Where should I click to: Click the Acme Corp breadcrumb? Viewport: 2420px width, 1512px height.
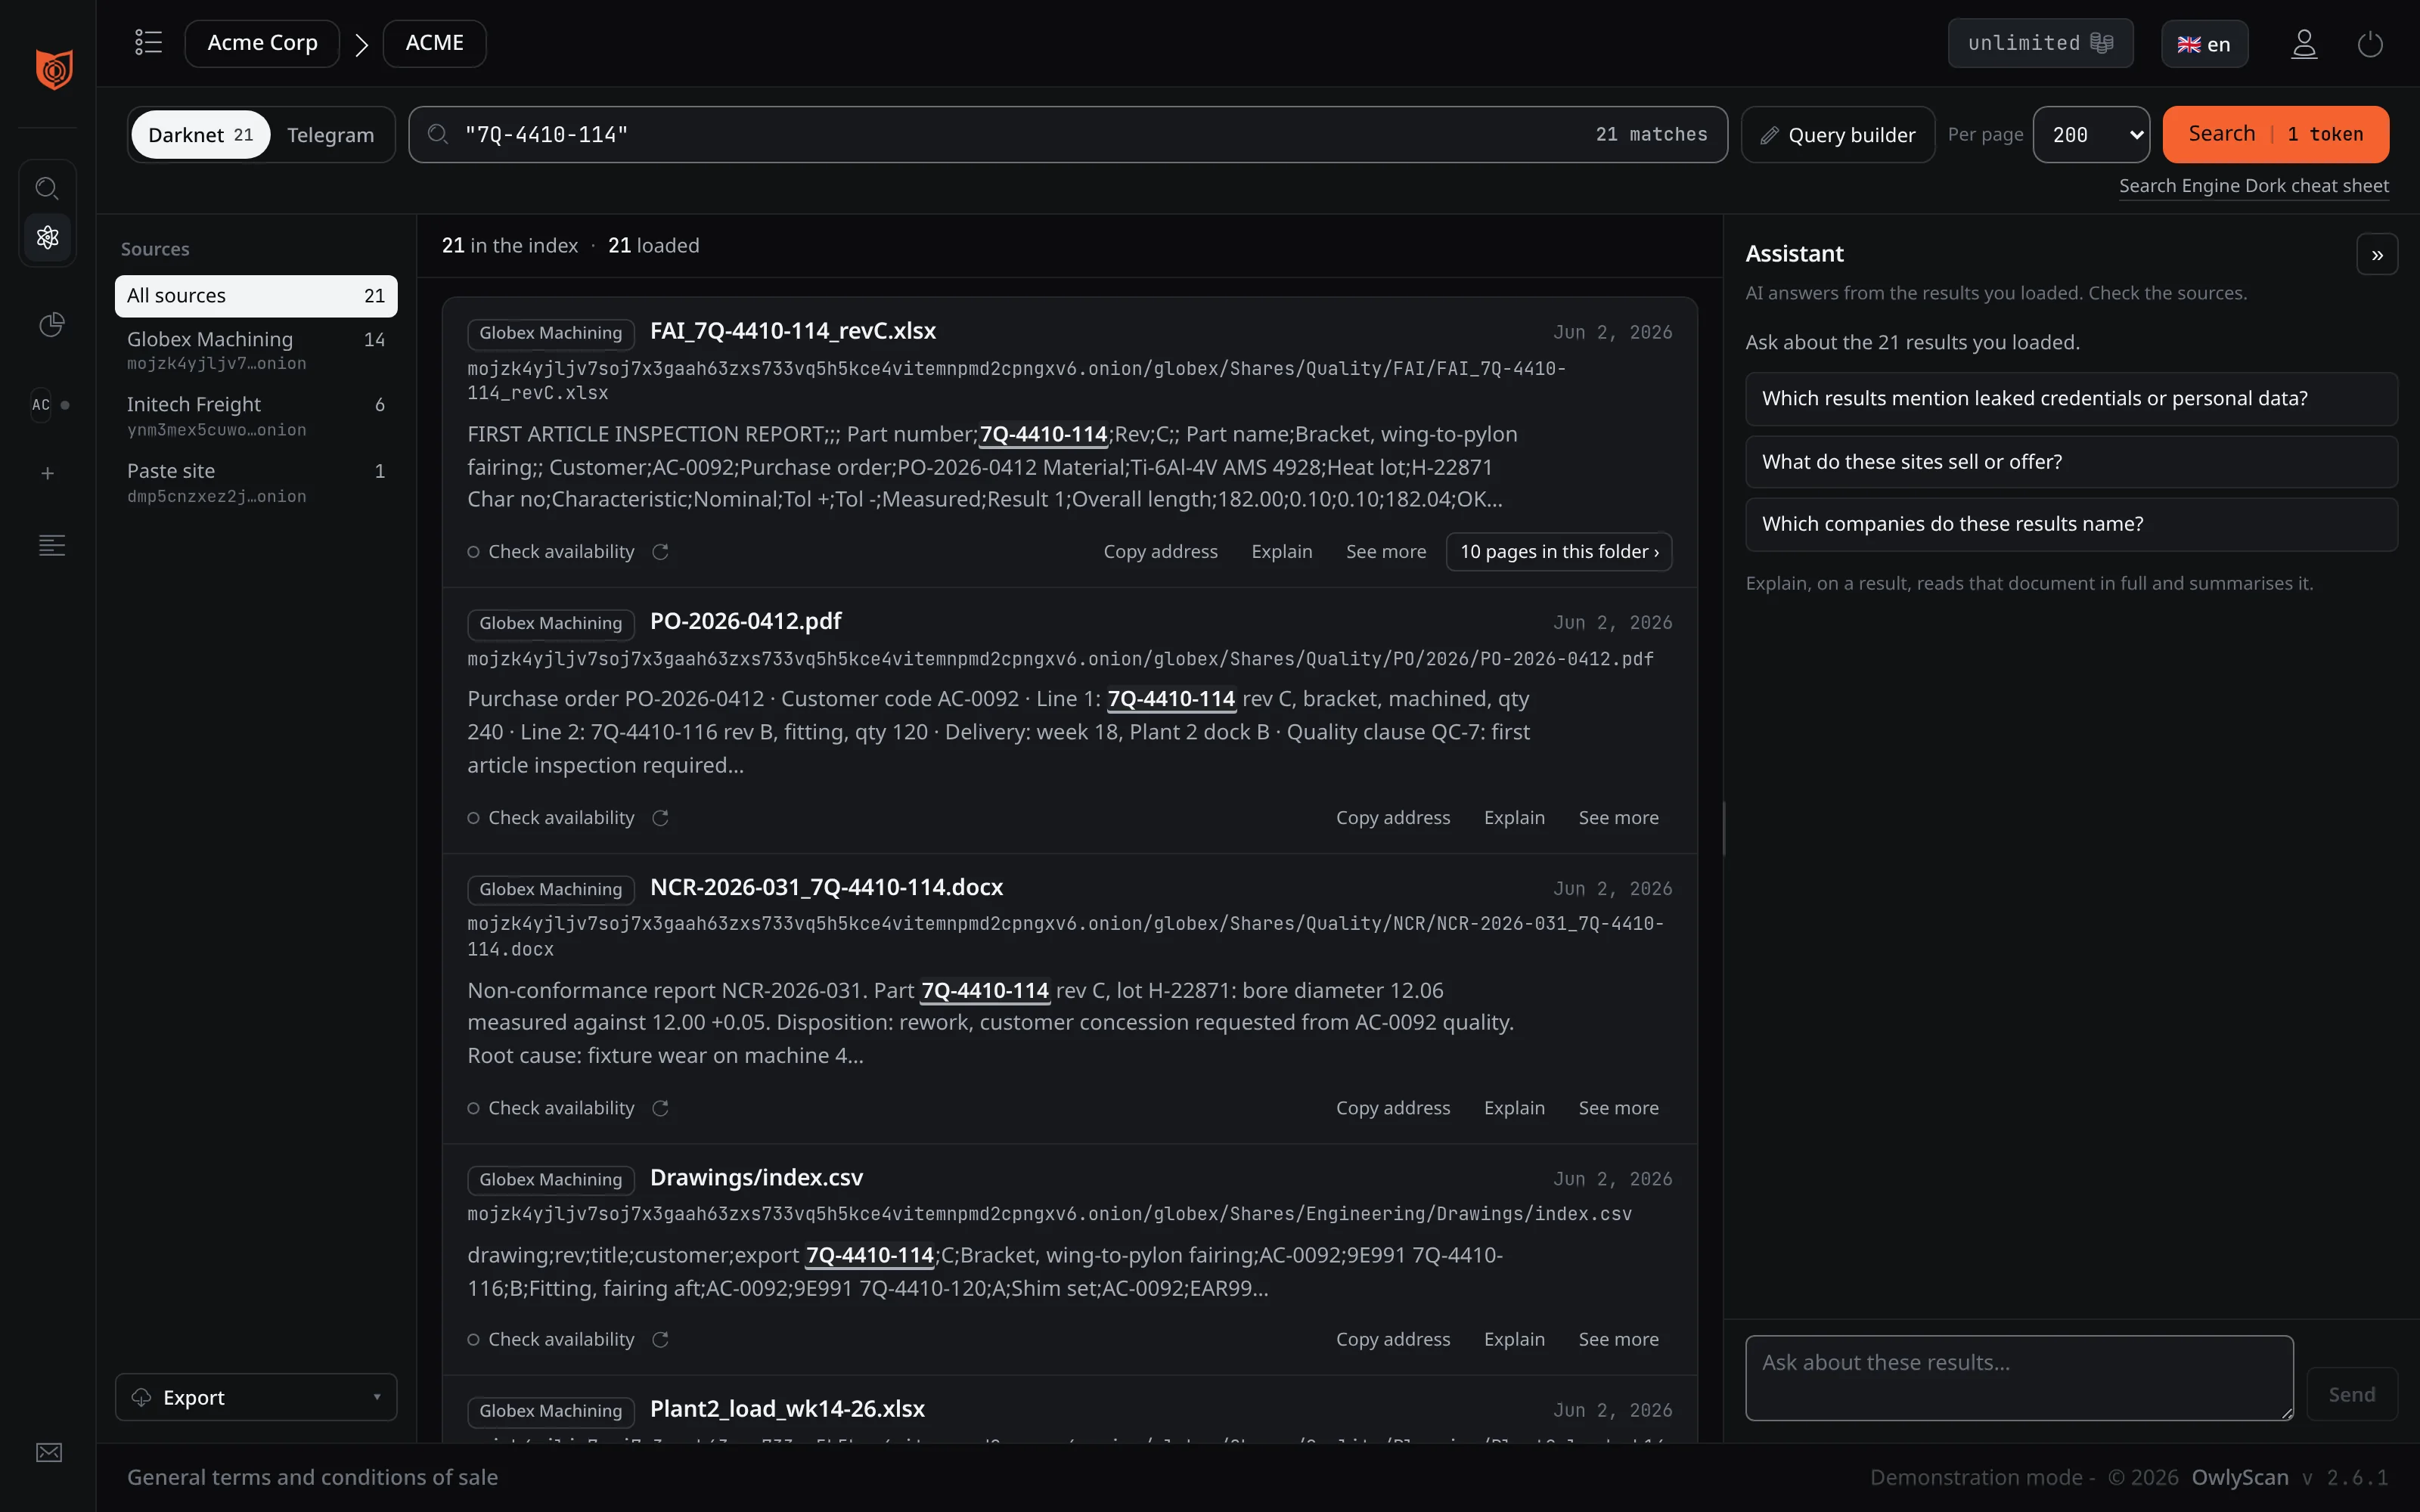262,43
